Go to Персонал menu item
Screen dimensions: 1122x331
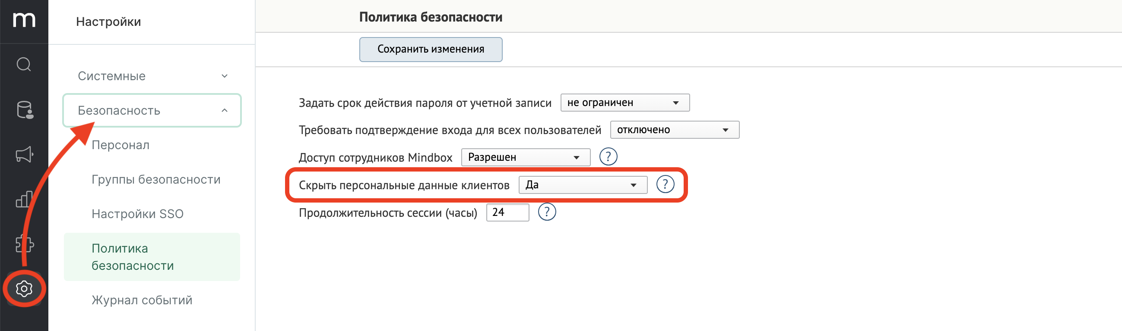click(120, 145)
